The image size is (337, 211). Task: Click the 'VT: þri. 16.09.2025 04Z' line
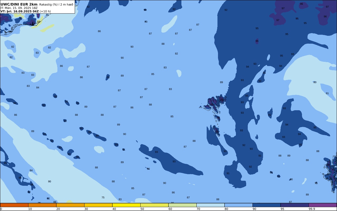tap(20, 11)
